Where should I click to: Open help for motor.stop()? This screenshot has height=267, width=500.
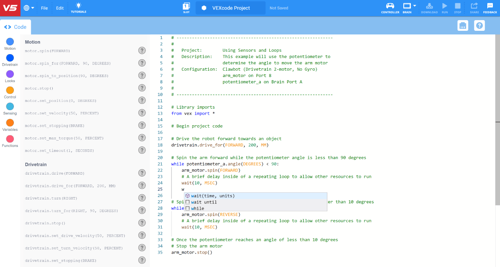(x=142, y=88)
